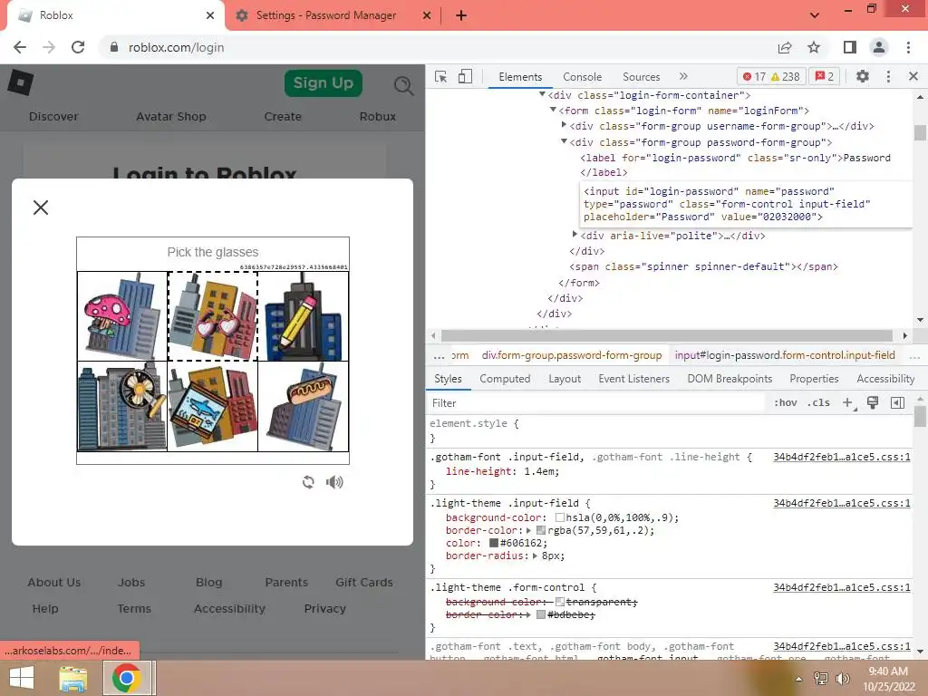Open the hsla background-color swatch
This screenshot has width=928, height=696.
(560, 517)
